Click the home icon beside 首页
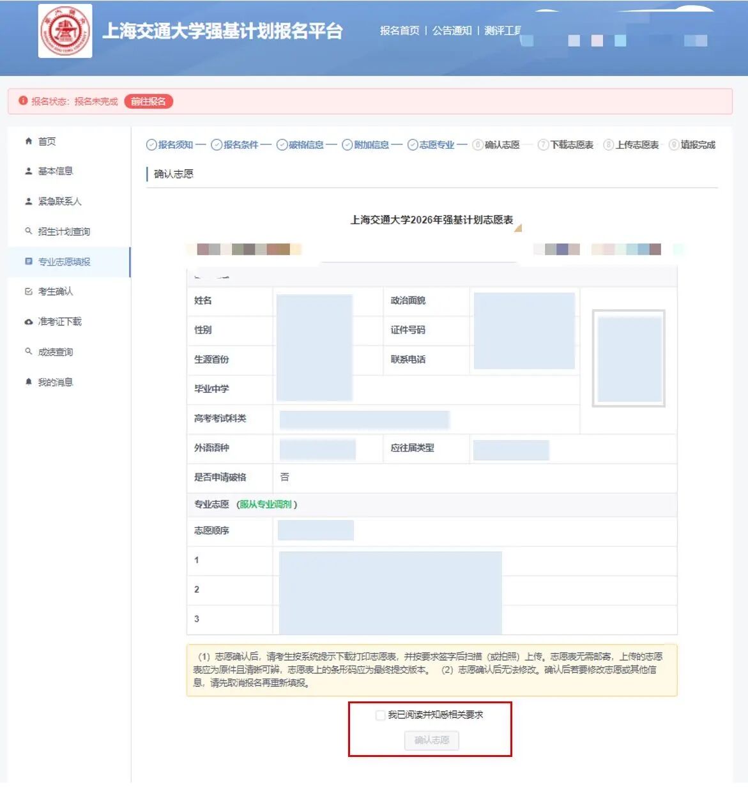Viewport: 748px width, 787px height. pos(28,141)
